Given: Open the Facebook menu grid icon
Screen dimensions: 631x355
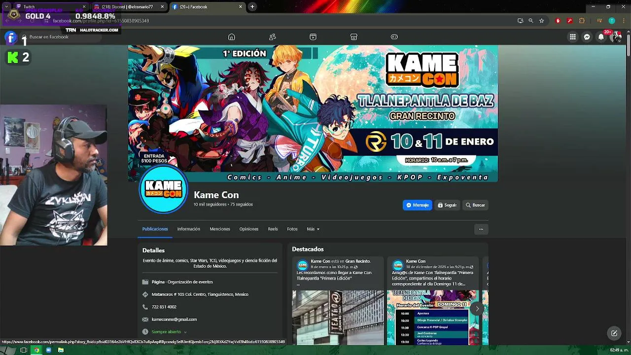Looking at the screenshot, I should pos(573,37).
